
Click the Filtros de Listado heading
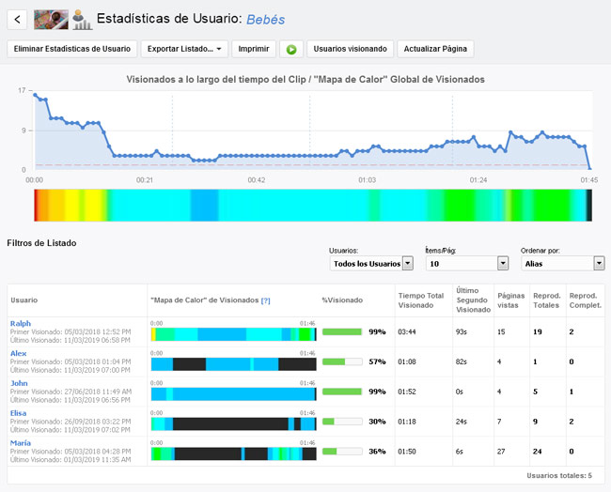click(x=41, y=243)
